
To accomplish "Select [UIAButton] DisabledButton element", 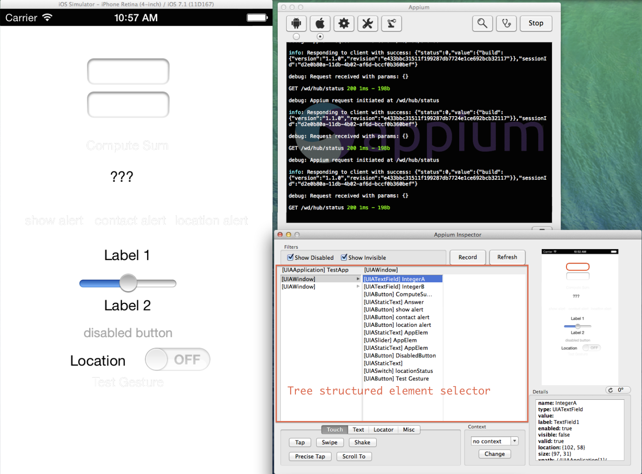I will [402, 355].
